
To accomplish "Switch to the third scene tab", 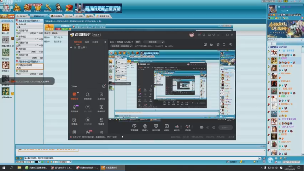I will [x=95, y=42].
